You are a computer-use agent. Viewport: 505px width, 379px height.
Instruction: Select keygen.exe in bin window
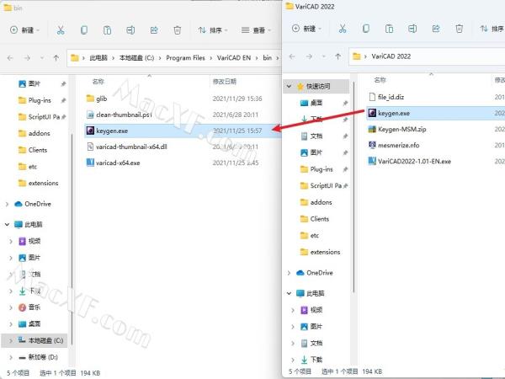point(183,131)
